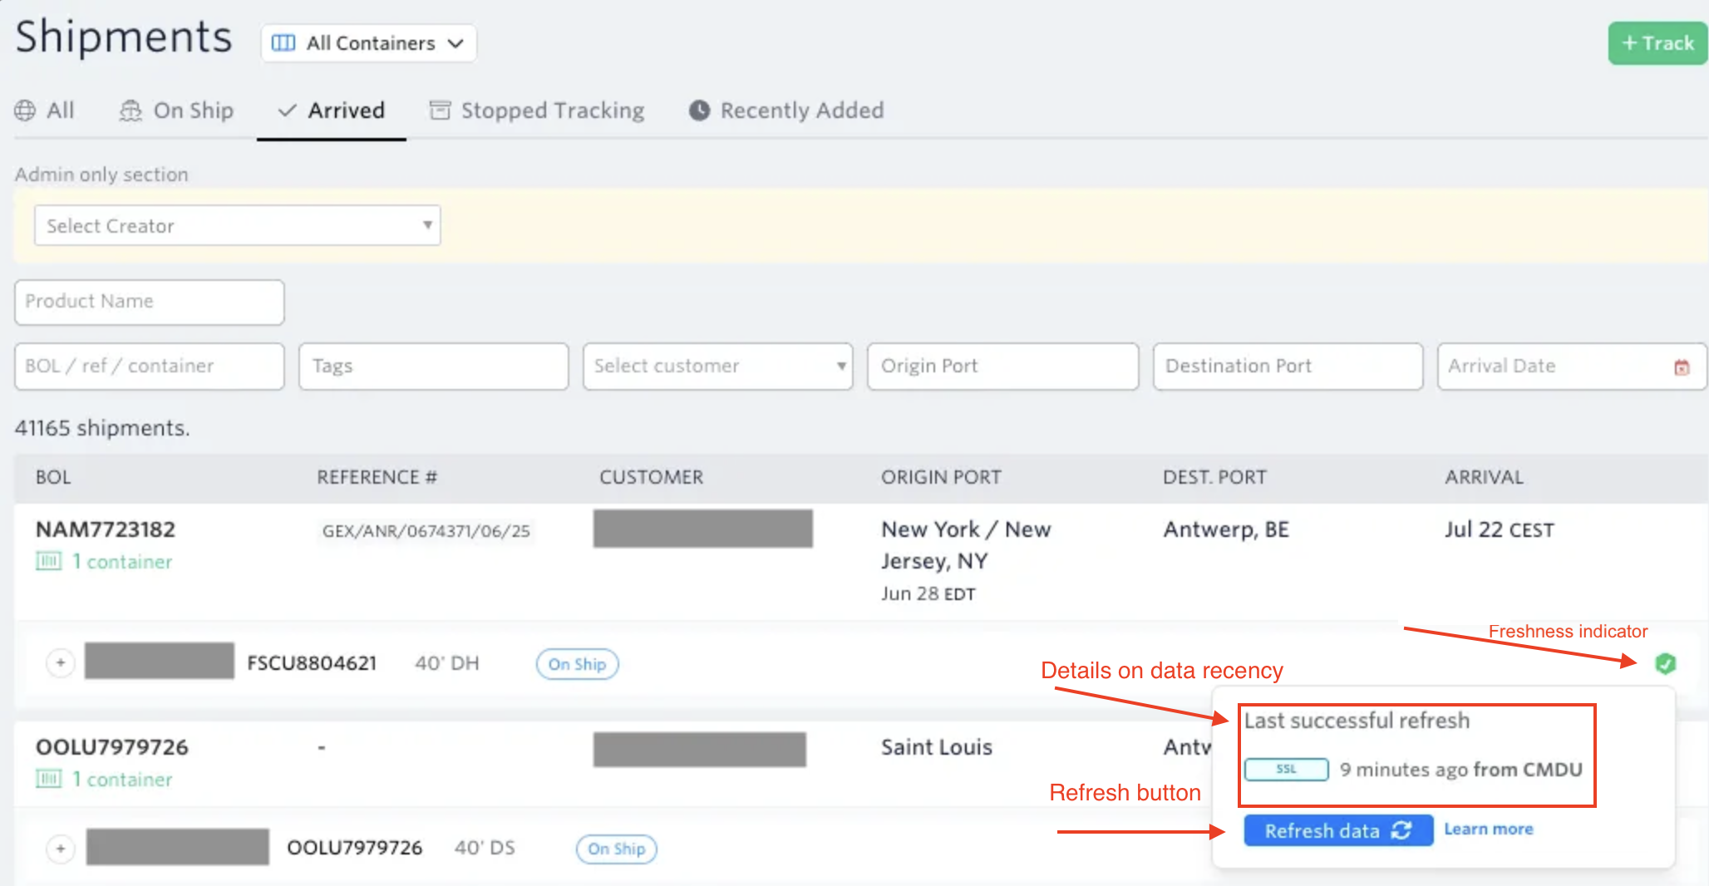Click the green Track button
This screenshot has height=886, width=1709.
(x=1657, y=43)
